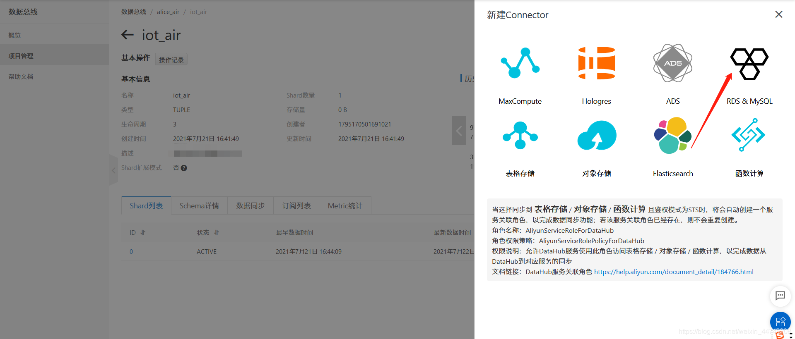Choose the 表格存储 connector icon
Viewport: 795px width, 339px height.
pos(520,135)
